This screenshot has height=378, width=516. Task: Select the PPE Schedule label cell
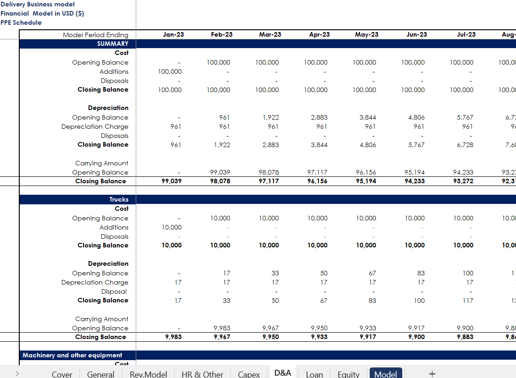tap(21, 23)
